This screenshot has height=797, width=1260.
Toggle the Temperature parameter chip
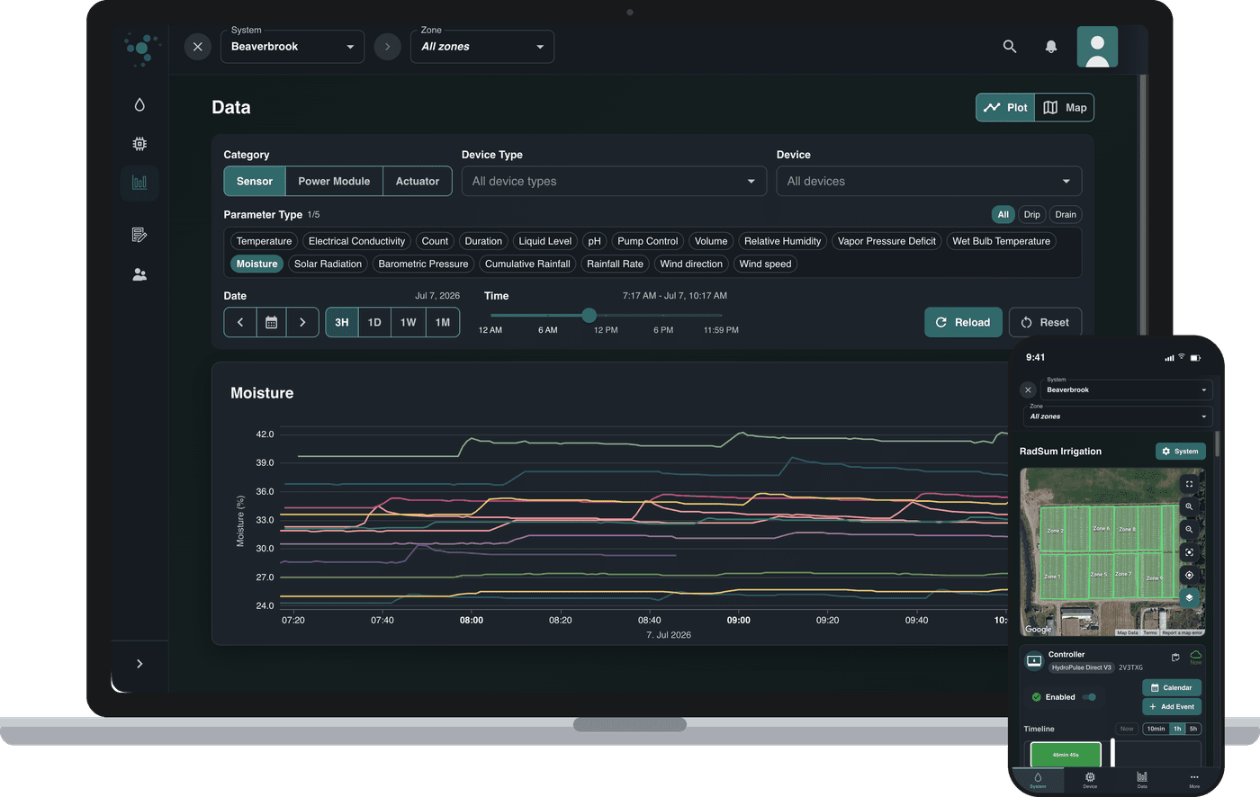[264, 241]
